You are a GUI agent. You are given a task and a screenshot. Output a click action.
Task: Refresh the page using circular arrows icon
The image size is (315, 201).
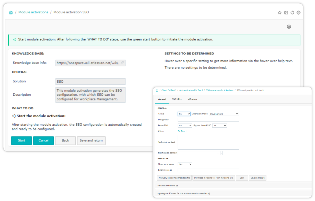pos(292,13)
